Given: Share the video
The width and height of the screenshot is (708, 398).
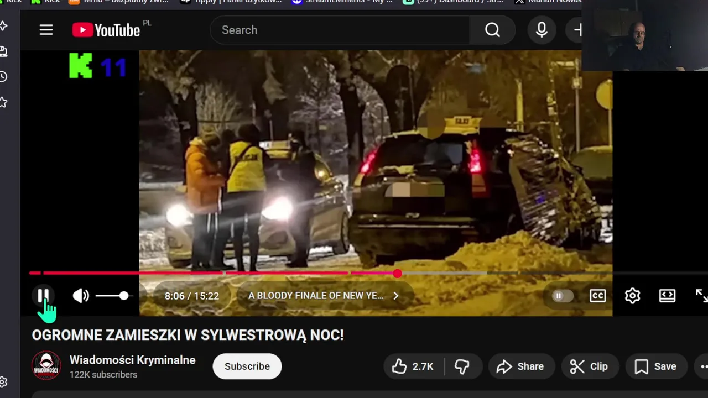Looking at the screenshot, I should [x=520, y=366].
